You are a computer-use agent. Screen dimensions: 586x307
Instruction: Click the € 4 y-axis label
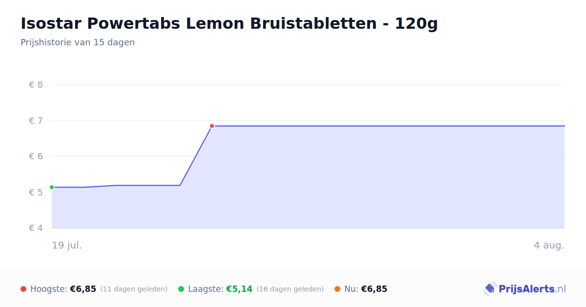click(36, 228)
